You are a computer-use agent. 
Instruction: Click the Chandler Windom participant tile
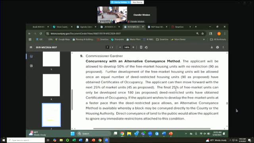pos(142,15)
